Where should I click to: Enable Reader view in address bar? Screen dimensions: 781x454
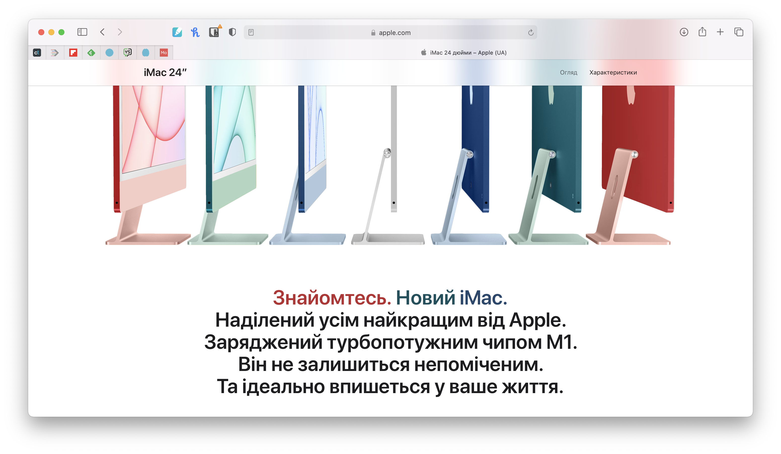[x=251, y=32]
